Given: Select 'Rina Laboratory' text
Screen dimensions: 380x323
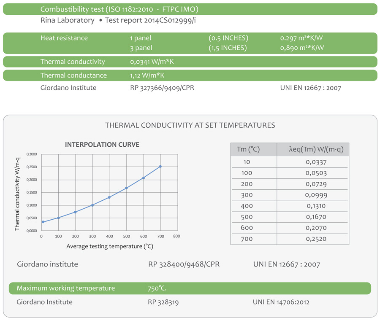Looking at the screenshot, I should click(68, 20).
